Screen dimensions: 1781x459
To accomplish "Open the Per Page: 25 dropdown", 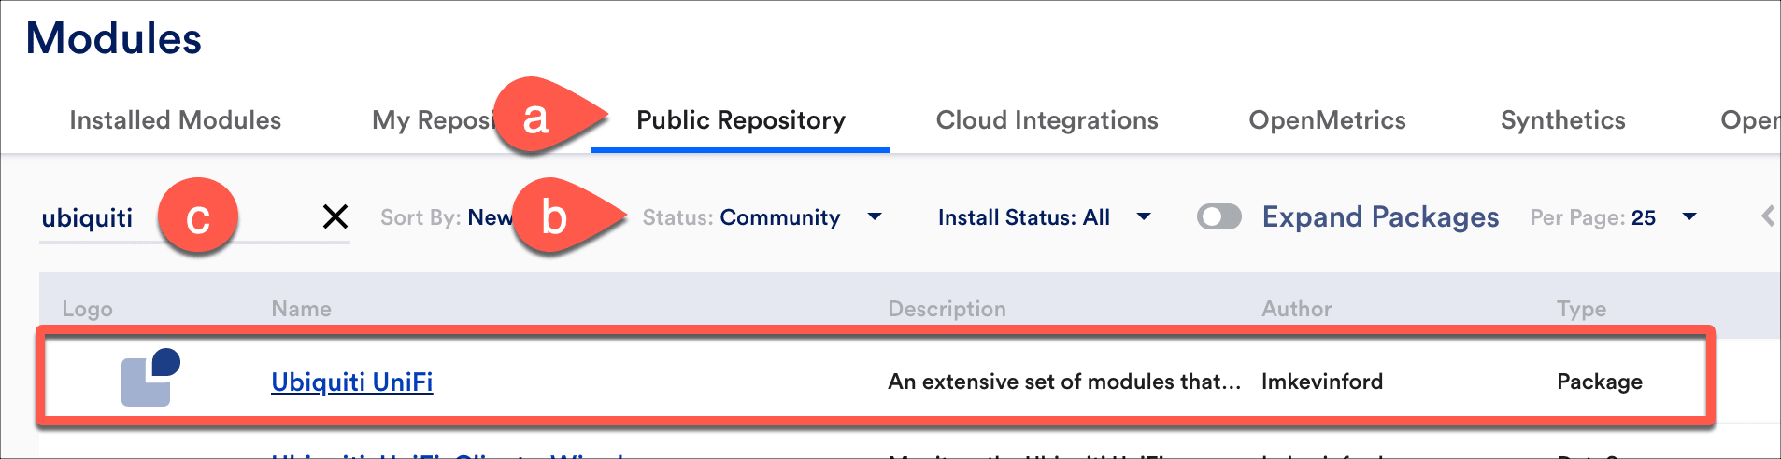I will pyautogui.click(x=1613, y=217).
